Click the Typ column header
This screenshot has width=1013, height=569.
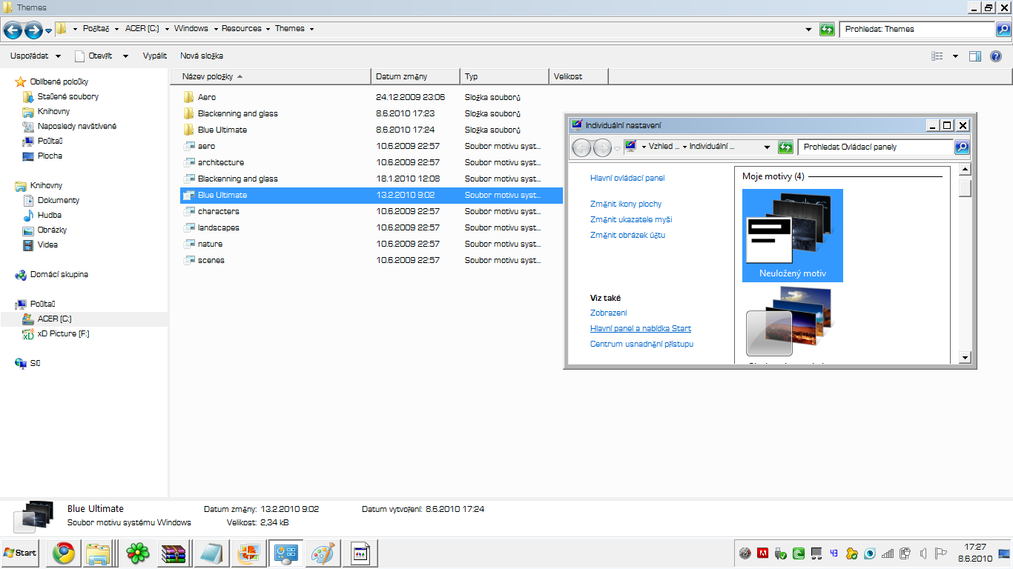pyautogui.click(x=504, y=76)
